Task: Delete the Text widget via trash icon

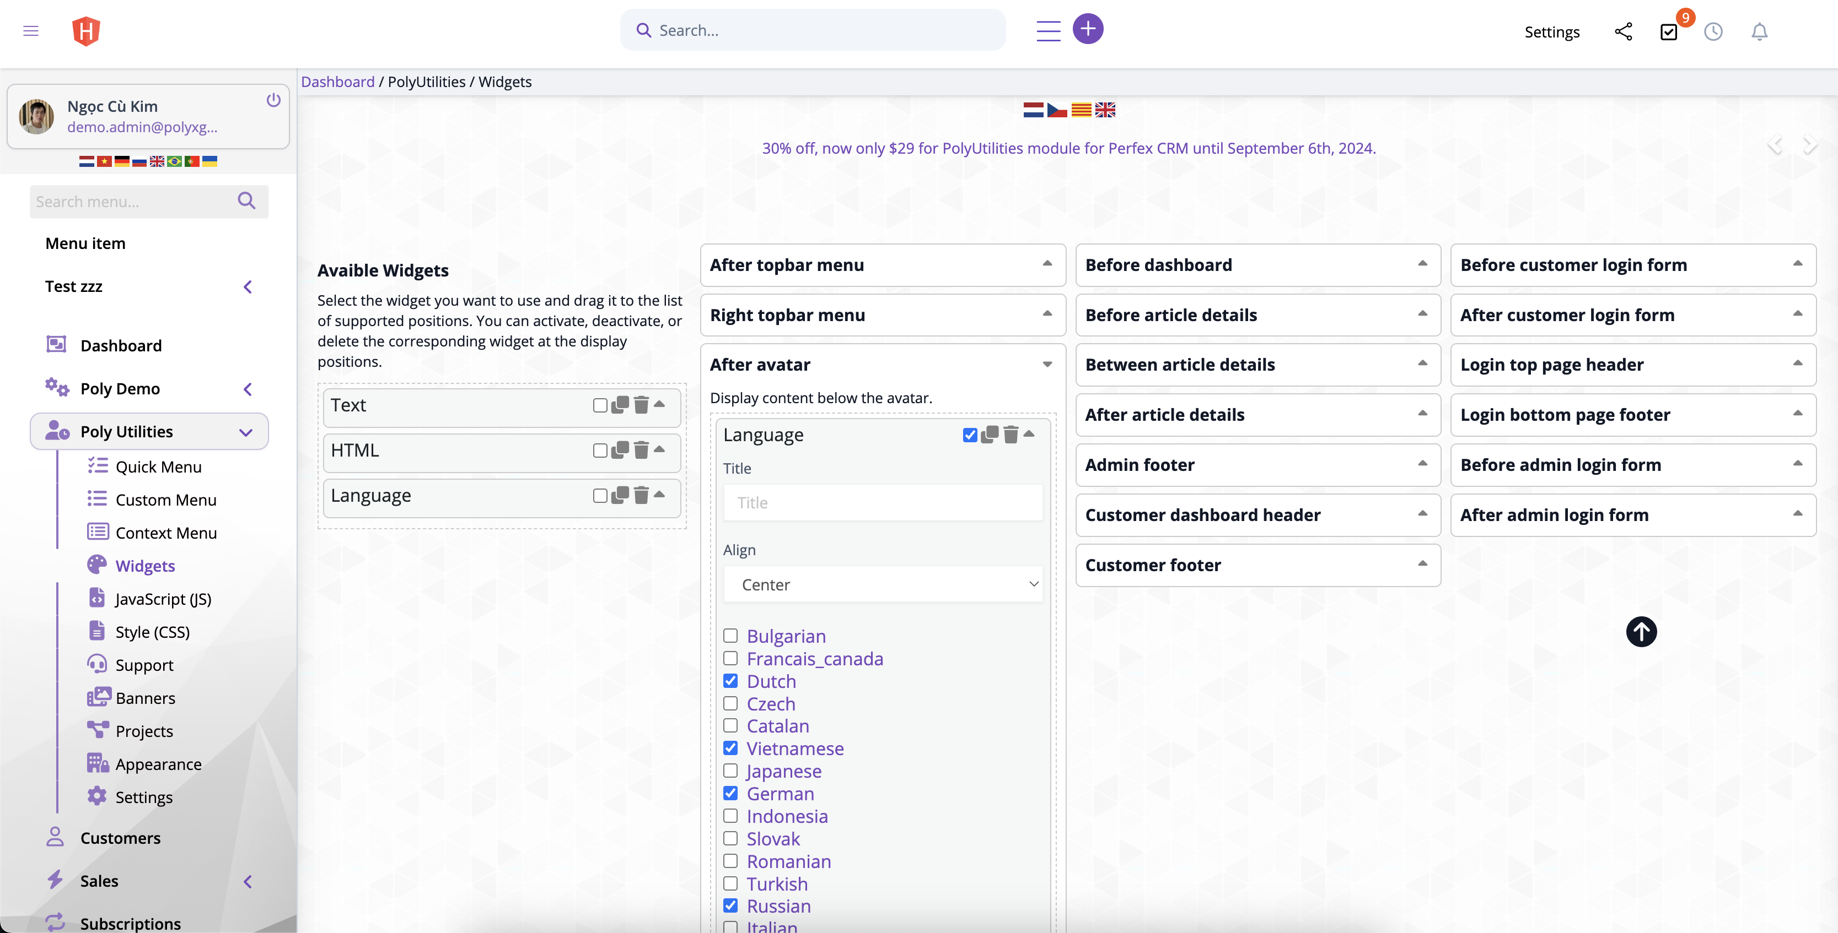Action: 642,405
